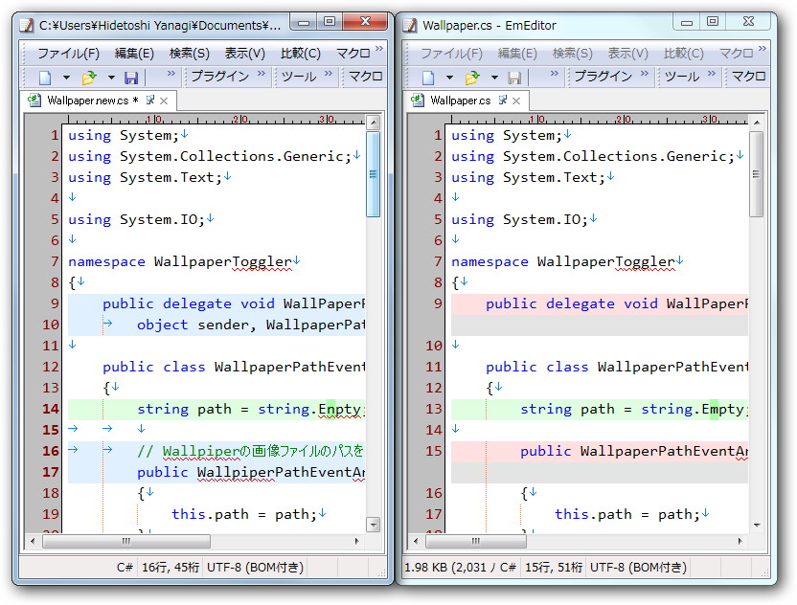The image size is (797, 605).
Task: Click マクロ toolbar label in left window
Action: 366,77
